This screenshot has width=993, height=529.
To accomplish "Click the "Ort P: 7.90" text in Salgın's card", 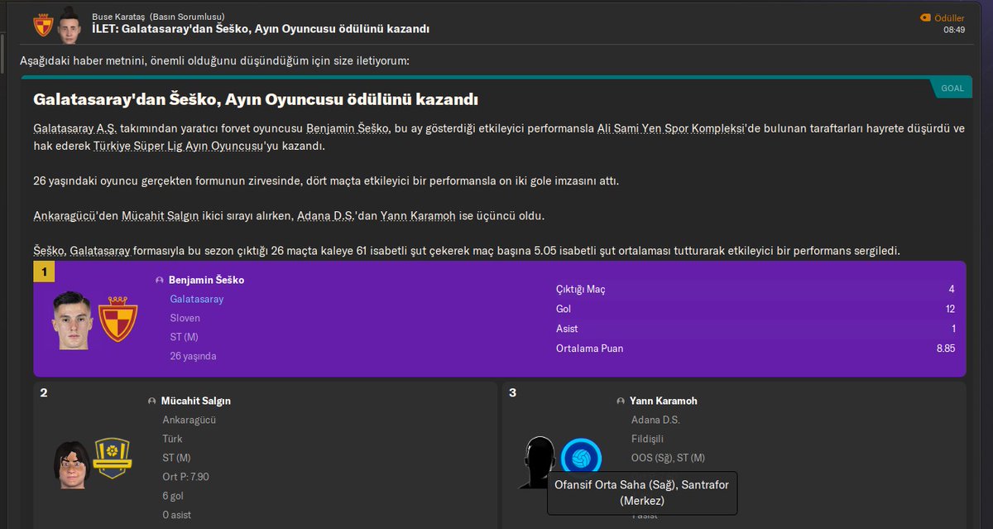I will click(x=186, y=477).
